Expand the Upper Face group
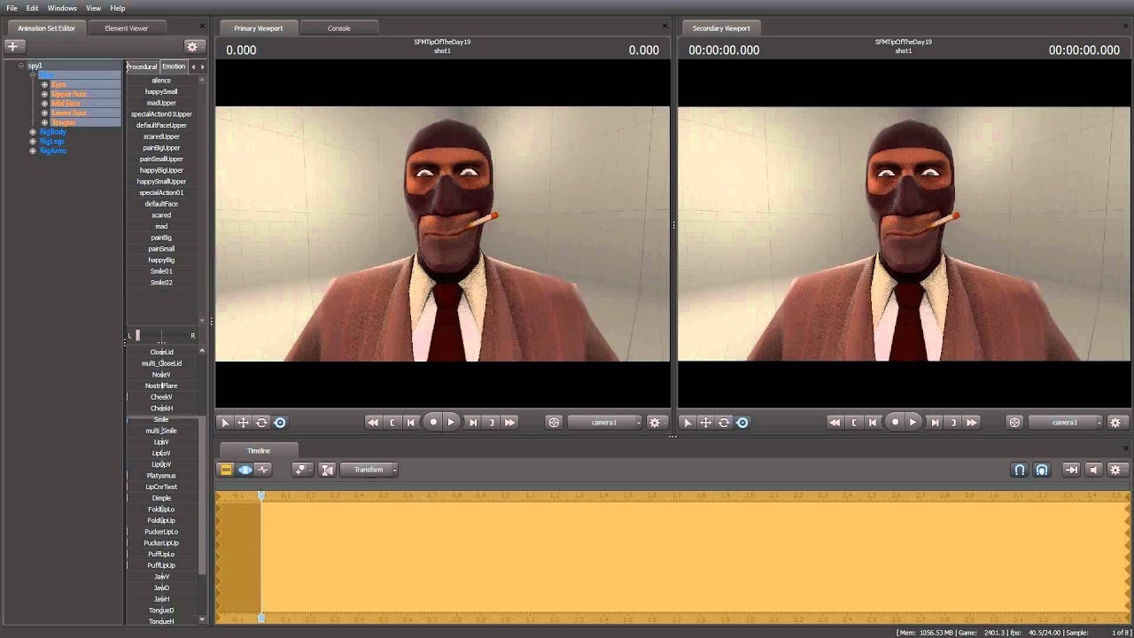This screenshot has width=1134, height=638. tap(44, 94)
